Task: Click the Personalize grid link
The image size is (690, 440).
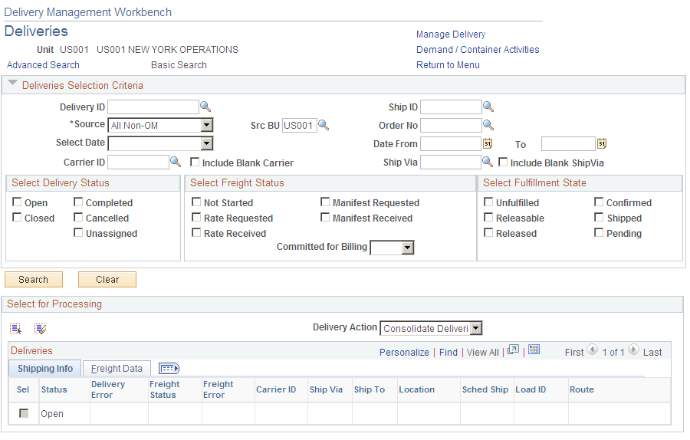Action: 404,353
